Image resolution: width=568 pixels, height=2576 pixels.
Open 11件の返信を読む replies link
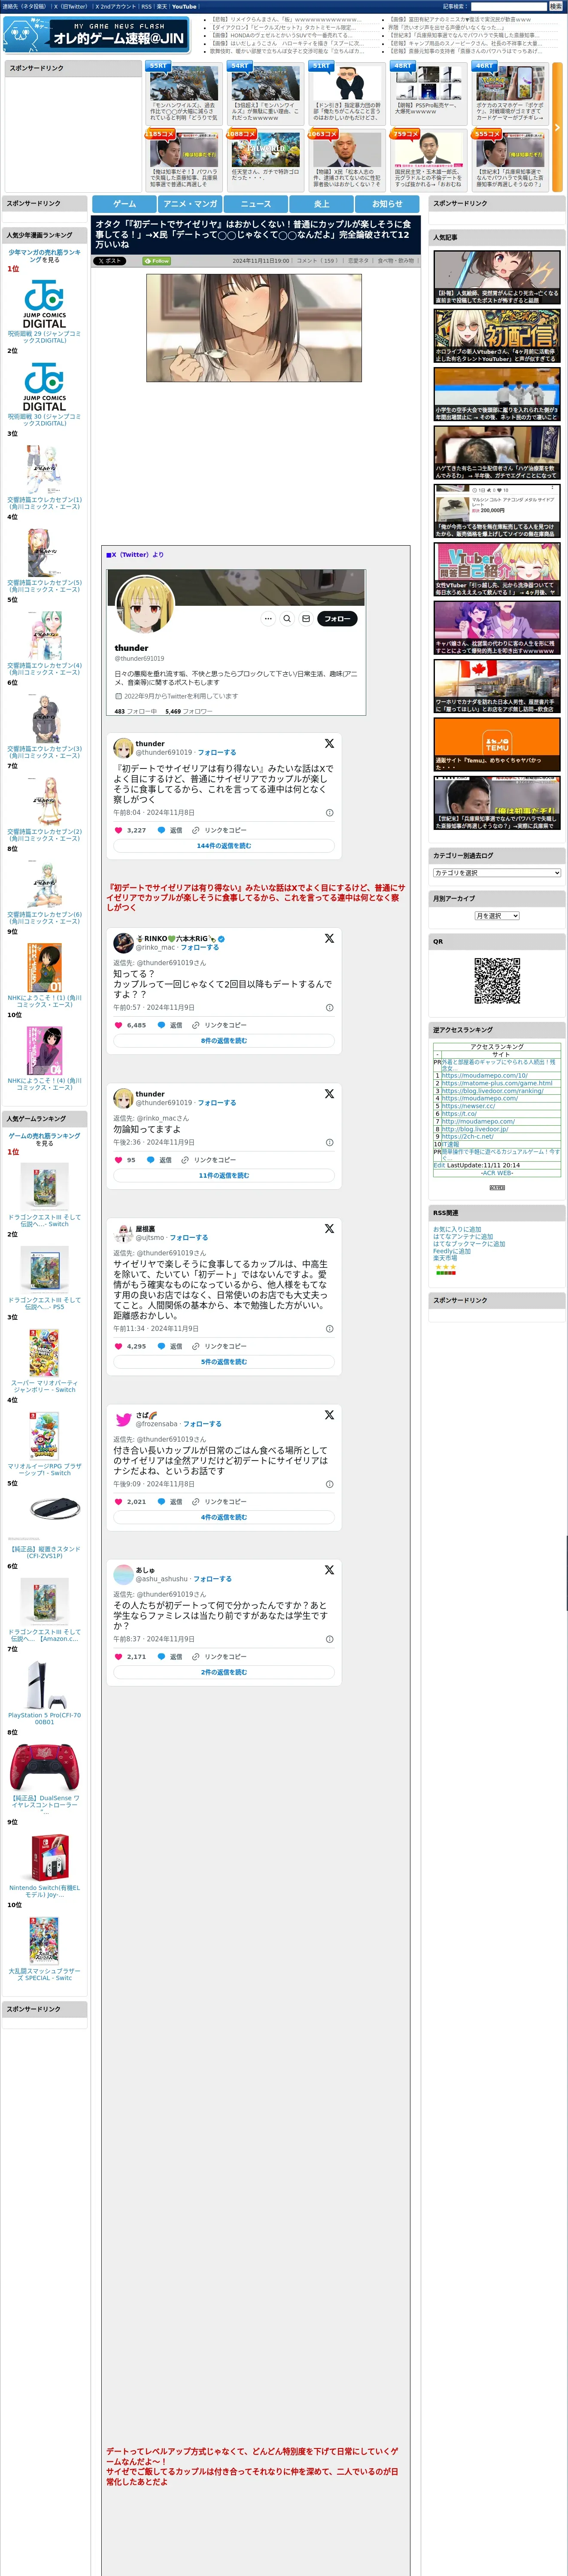point(224,1175)
